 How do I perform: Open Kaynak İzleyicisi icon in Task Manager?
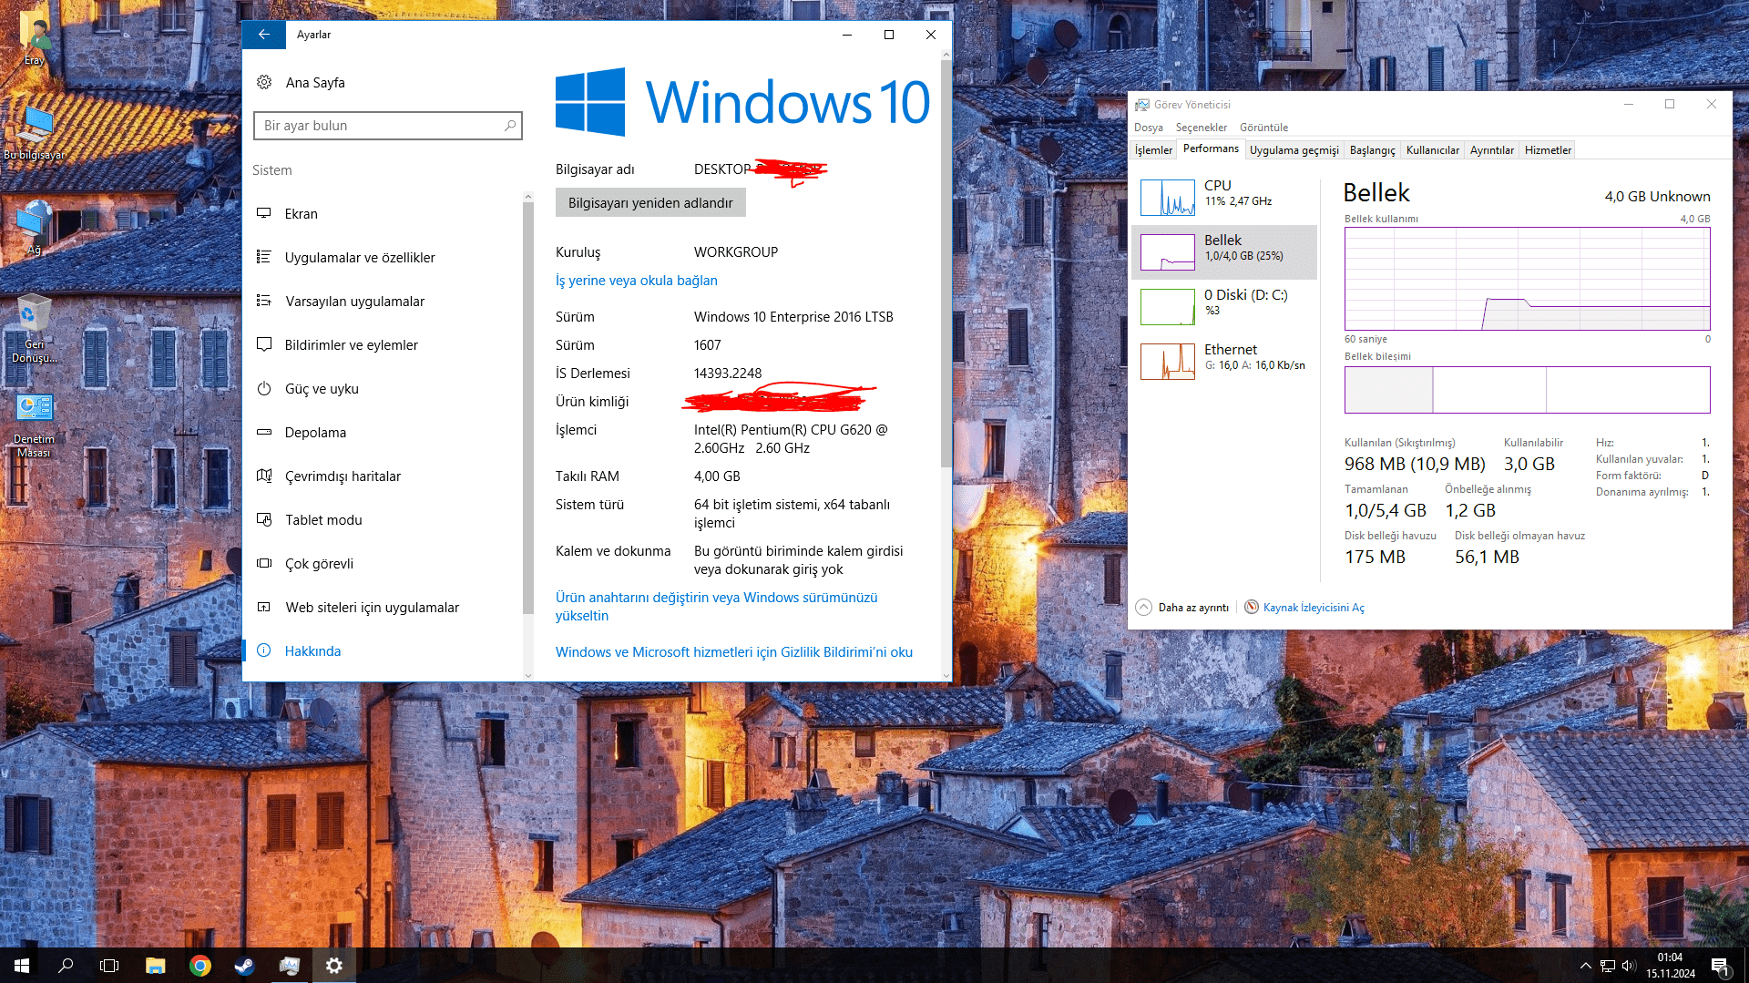coord(1252,607)
